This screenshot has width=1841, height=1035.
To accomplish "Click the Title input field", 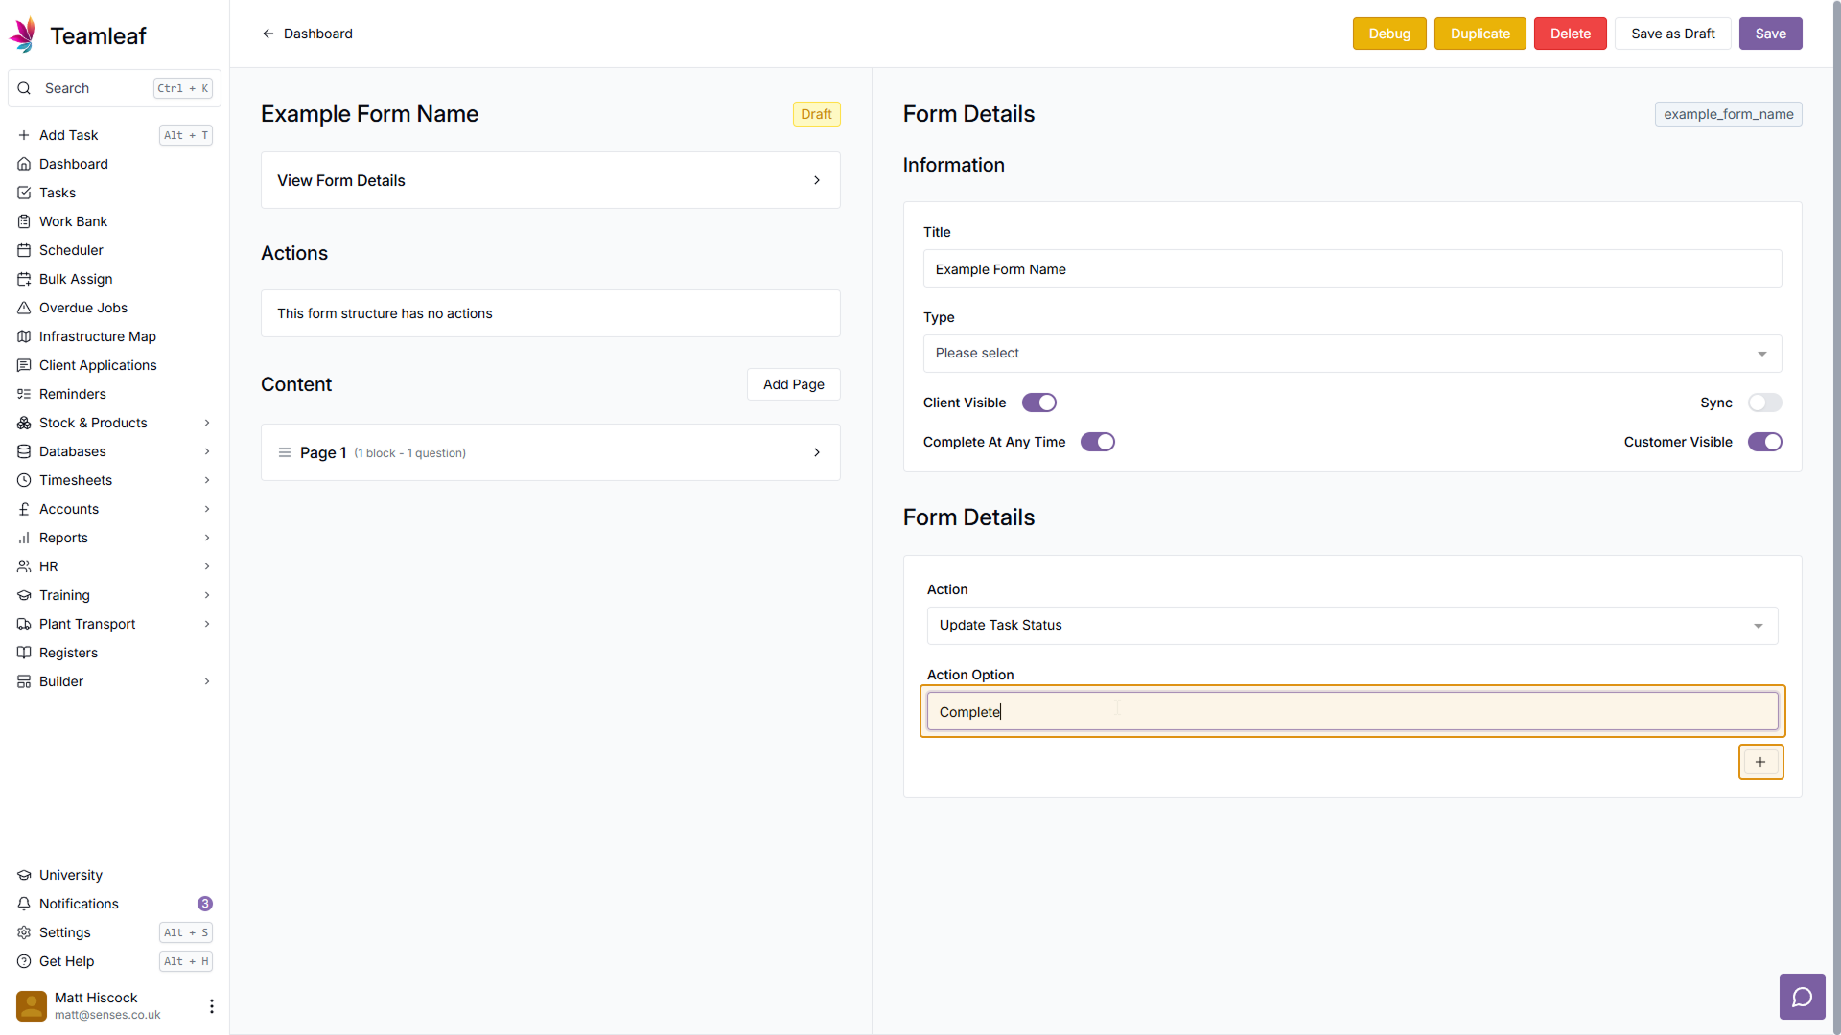I will coord(1352,269).
